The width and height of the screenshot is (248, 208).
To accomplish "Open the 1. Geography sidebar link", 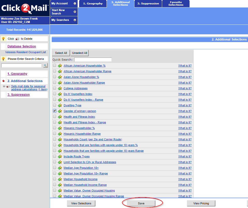I will click(x=17, y=74).
